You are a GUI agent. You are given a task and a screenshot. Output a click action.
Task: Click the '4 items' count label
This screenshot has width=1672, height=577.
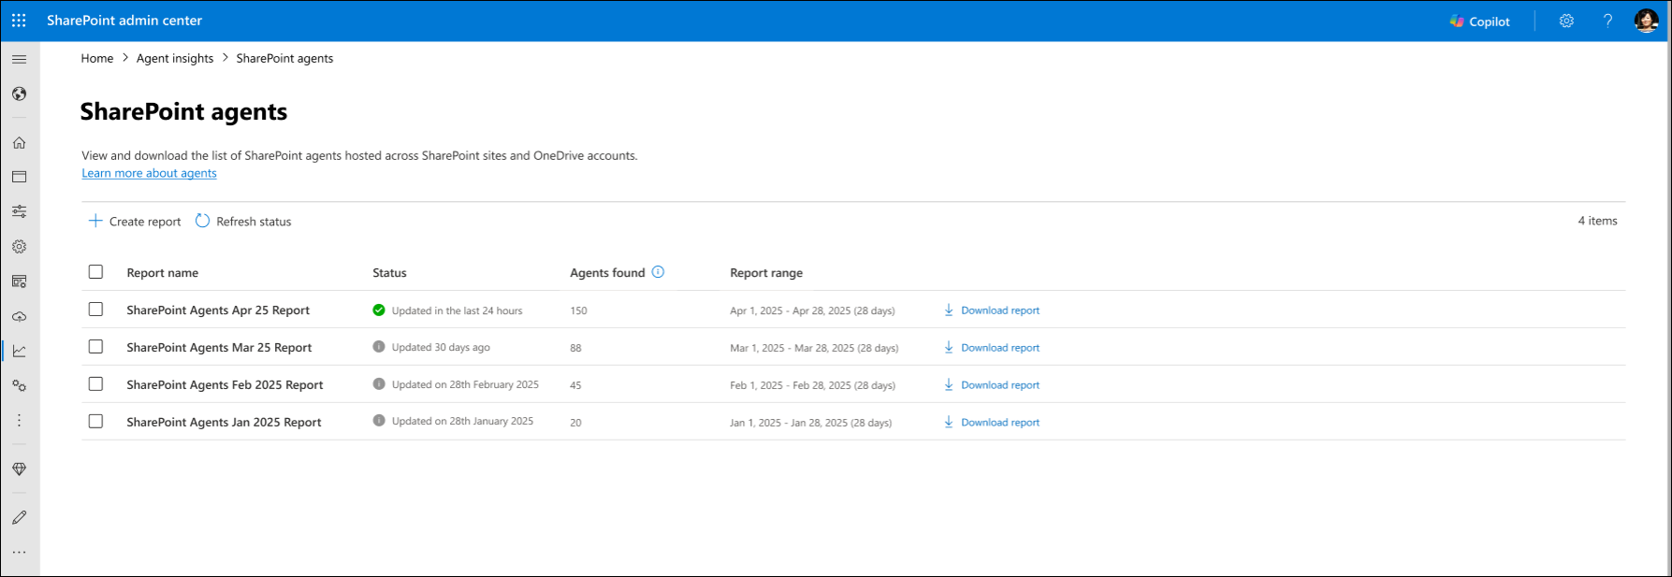[1597, 221]
